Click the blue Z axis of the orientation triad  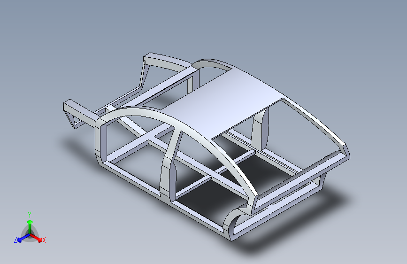[23, 238]
